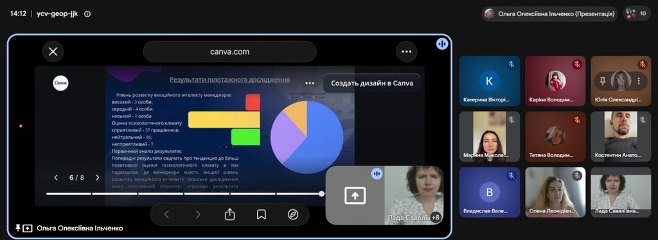This screenshot has height=240, width=658.
Task: Select Катерина Вікторівна's participant tile
Action: click(489, 81)
